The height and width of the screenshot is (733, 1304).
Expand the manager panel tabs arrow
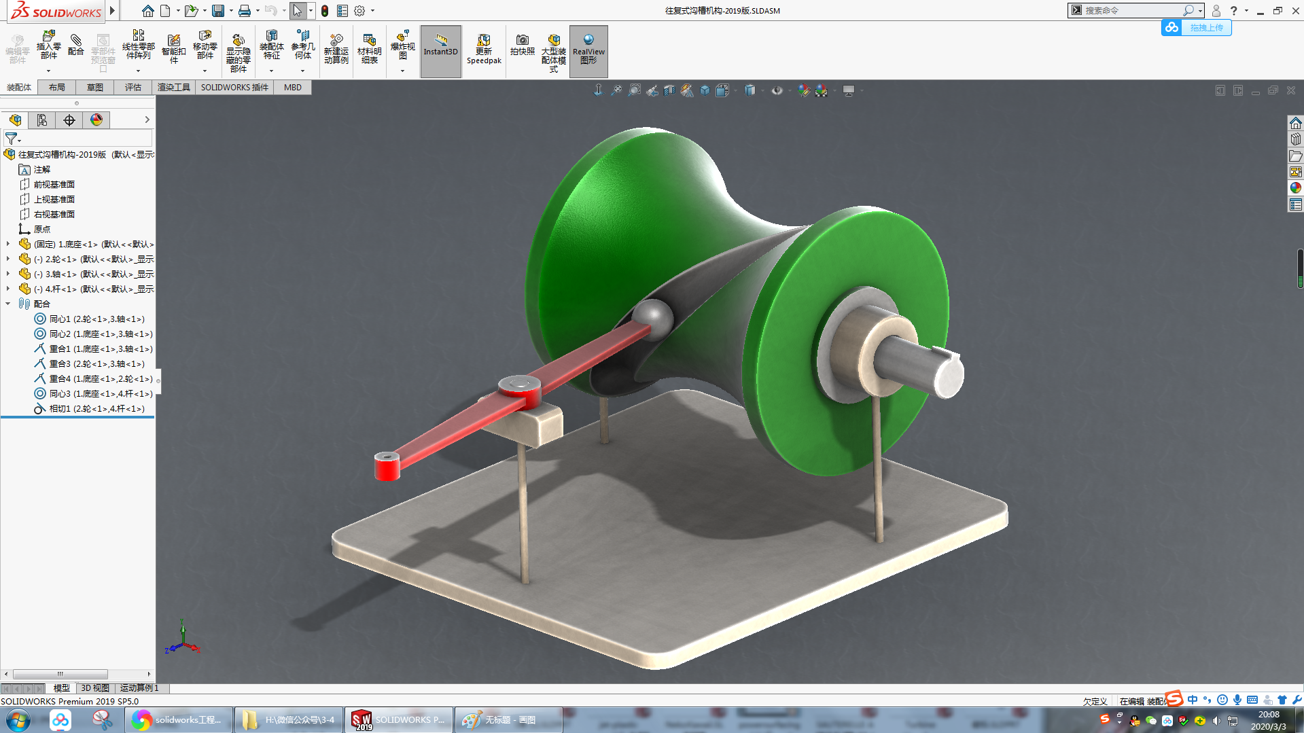(147, 120)
